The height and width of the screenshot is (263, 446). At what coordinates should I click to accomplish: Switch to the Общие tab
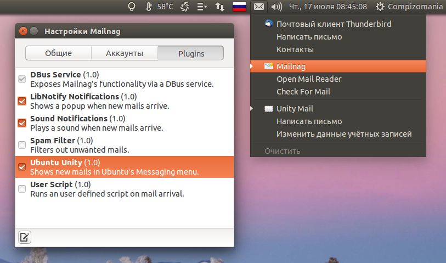click(x=58, y=53)
